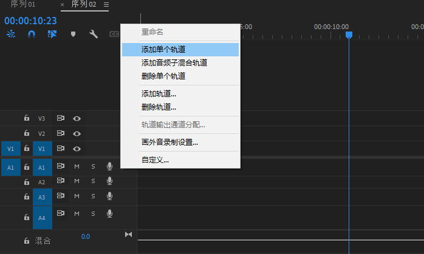Choose 添加轨道... from context menu
Image resolution: width=424 pixels, height=254 pixels.
(x=159, y=94)
